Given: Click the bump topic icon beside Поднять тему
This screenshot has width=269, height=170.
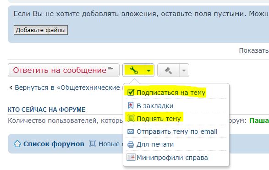Looking at the screenshot, I should [x=131, y=118].
